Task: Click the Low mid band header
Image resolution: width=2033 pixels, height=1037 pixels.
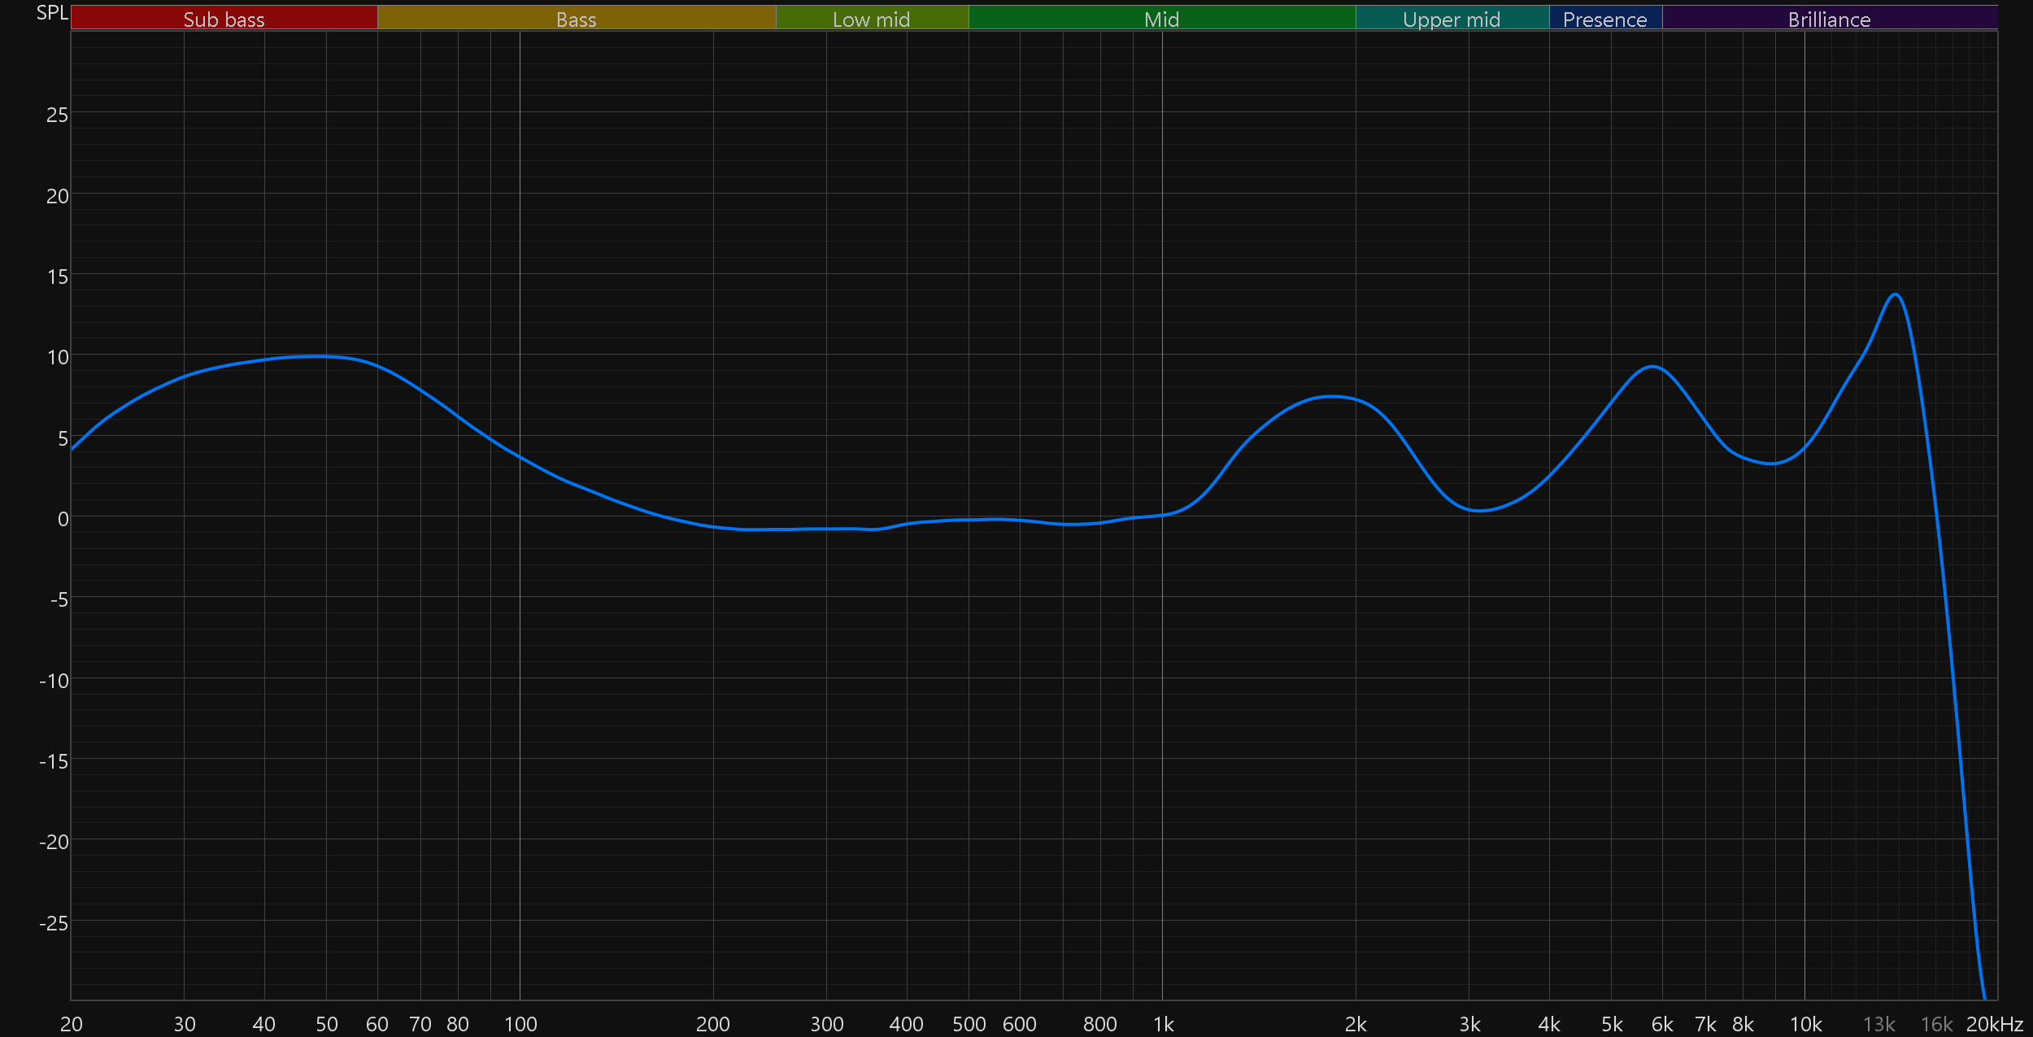Action: coord(871,19)
